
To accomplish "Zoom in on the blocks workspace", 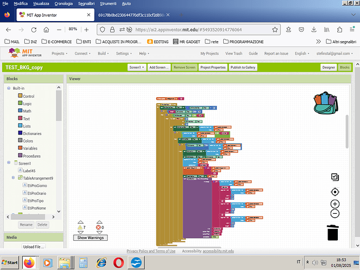I will 335,204.
